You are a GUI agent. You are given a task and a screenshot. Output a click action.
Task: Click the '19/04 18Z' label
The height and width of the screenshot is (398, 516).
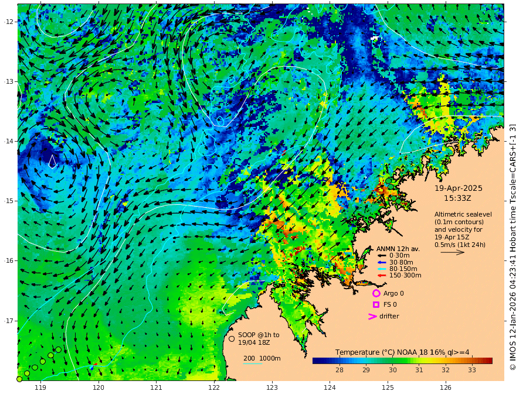[254, 342]
